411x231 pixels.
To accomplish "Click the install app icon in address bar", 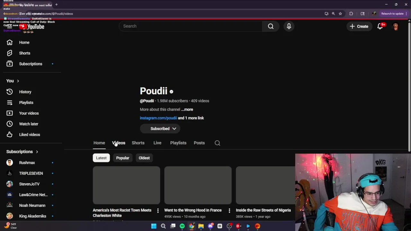I will coord(327,13).
